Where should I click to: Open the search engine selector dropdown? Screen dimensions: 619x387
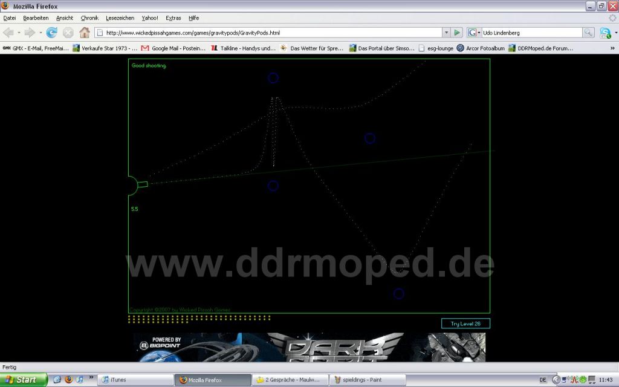tap(475, 33)
